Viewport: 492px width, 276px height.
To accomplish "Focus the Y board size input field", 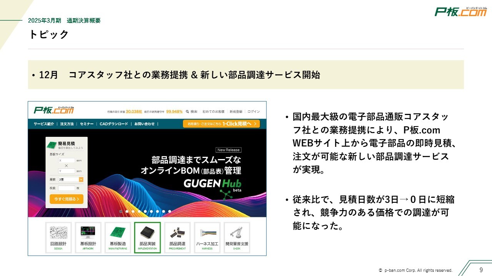I will click(66, 171).
